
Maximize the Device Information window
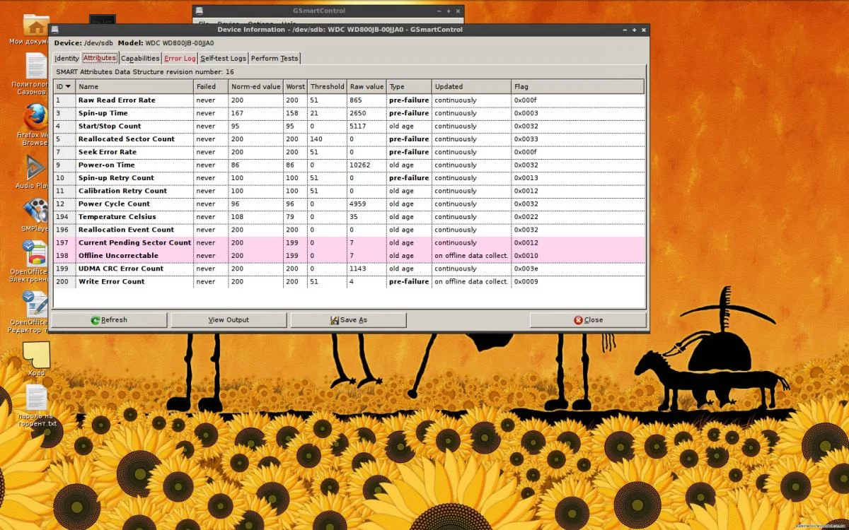(x=633, y=30)
